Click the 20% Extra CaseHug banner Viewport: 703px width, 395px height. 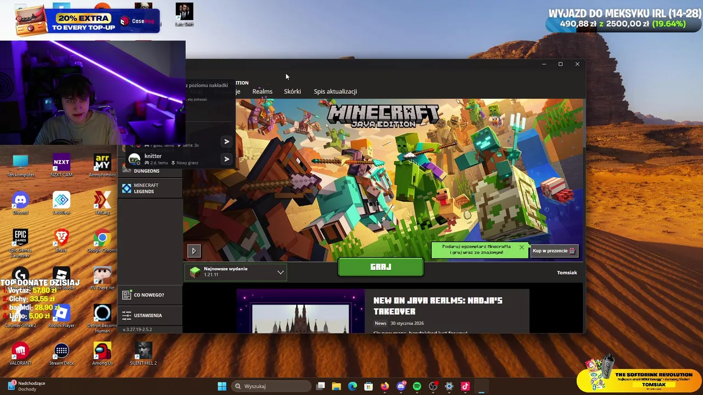coord(88,21)
